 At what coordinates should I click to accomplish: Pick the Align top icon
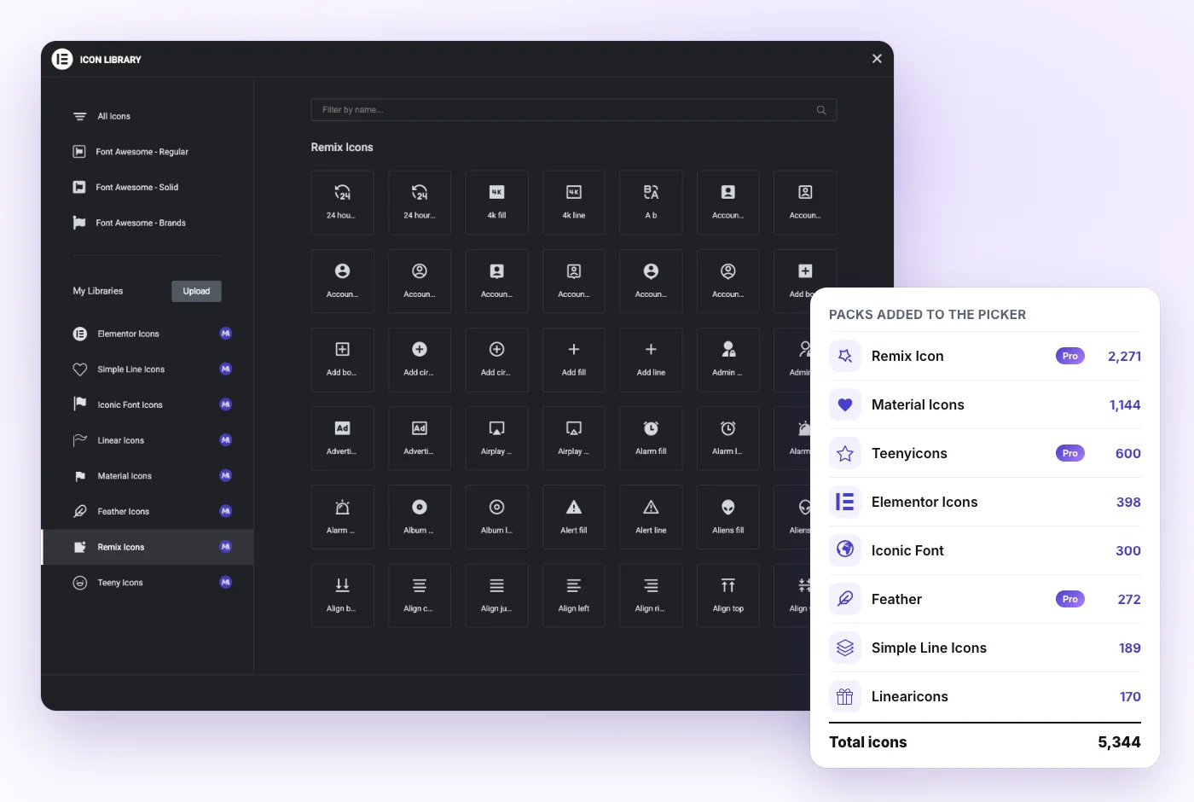[x=728, y=596]
